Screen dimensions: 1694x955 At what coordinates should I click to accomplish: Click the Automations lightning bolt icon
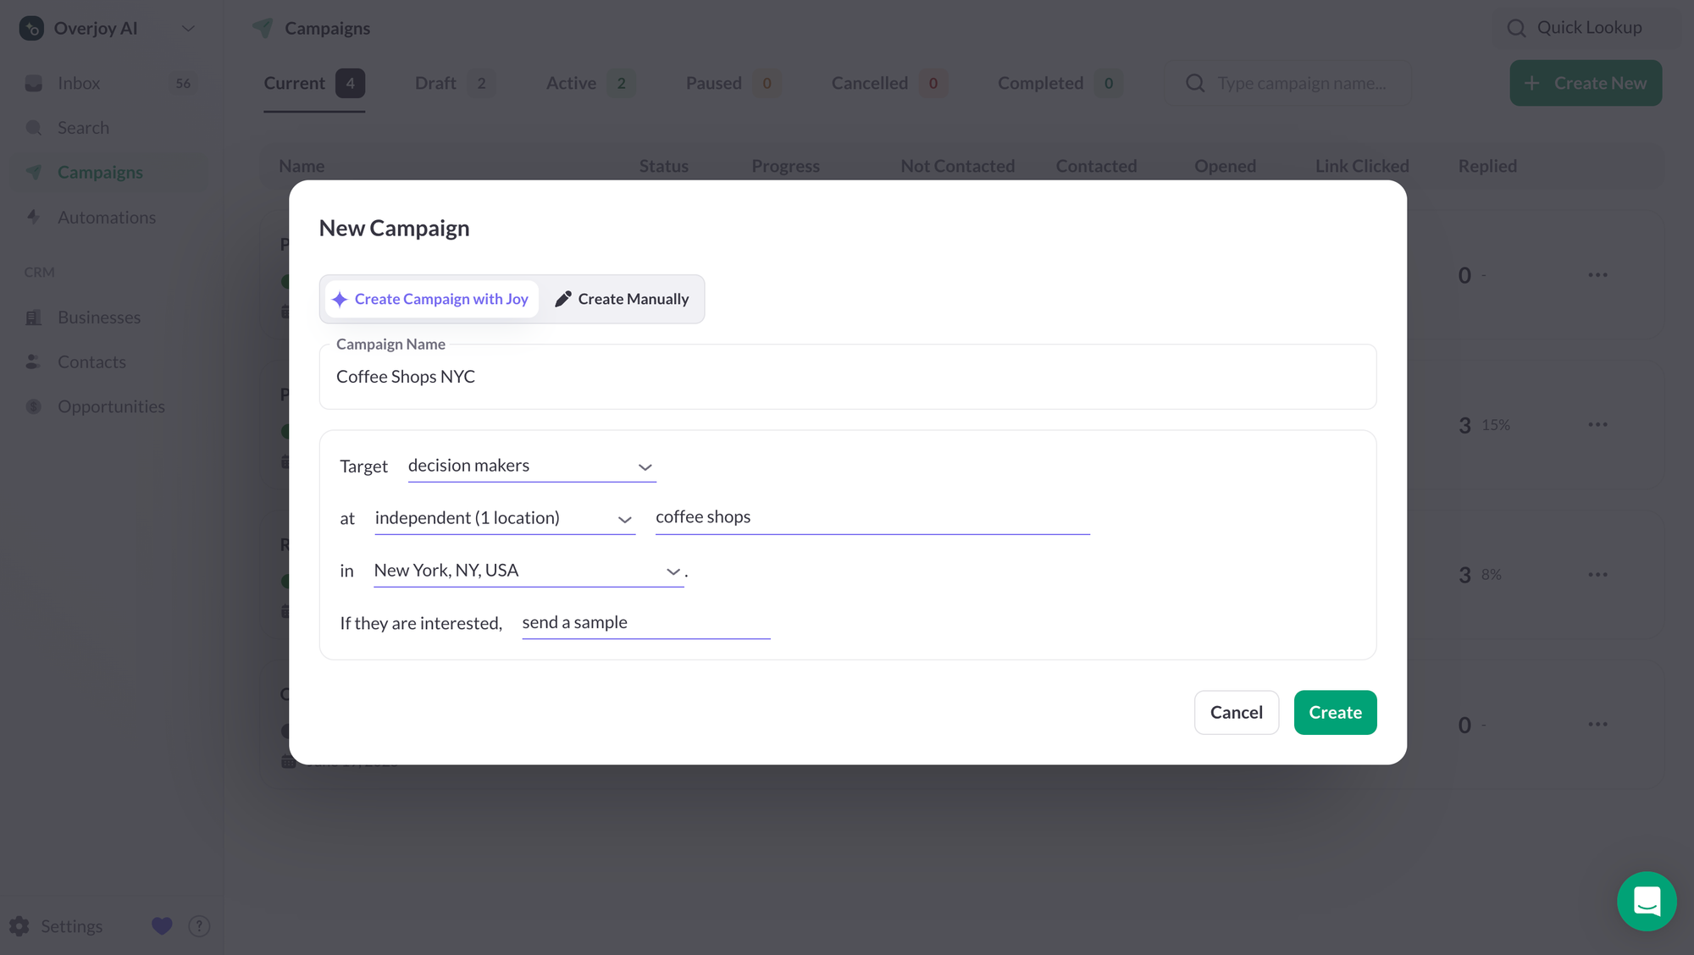click(34, 217)
